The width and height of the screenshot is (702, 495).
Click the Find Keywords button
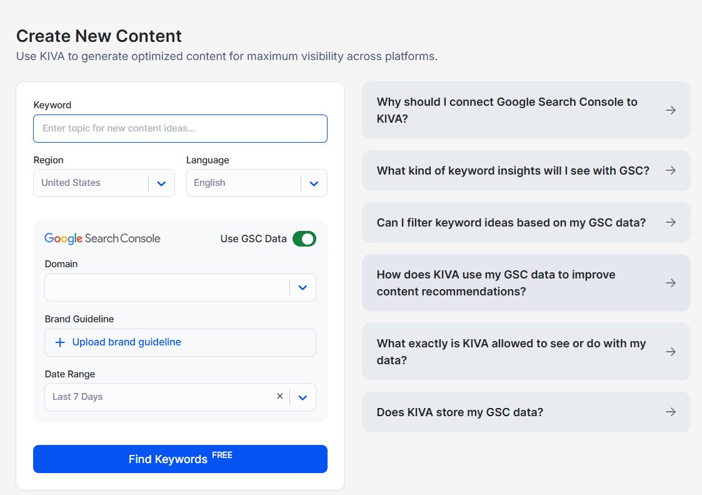180,459
